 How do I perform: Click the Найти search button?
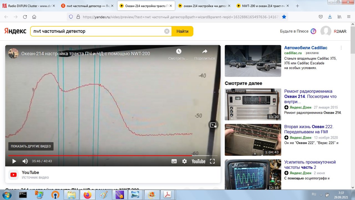click(x=182, y=31)
